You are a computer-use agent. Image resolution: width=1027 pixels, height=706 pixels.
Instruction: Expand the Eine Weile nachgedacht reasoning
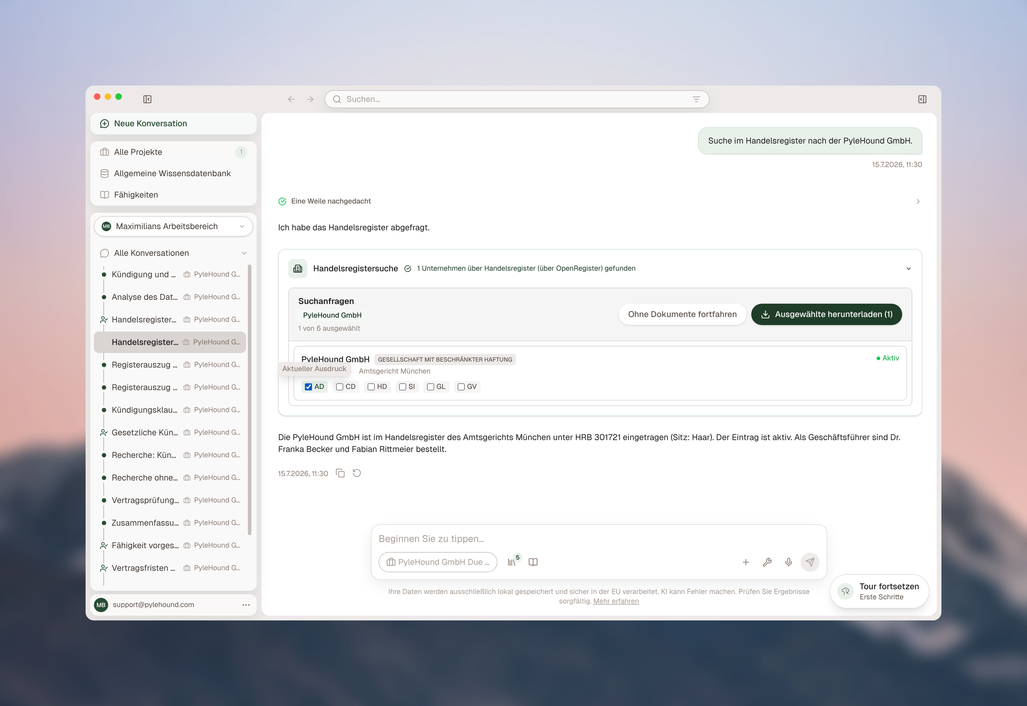tap(918, 201)
